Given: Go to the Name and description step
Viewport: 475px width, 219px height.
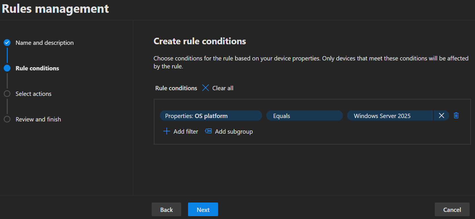Looking at the screenshot, I should coord(45,43).
